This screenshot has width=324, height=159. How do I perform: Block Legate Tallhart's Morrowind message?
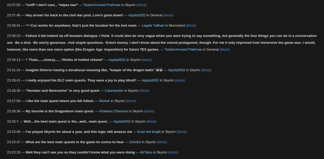coord(191,26)
